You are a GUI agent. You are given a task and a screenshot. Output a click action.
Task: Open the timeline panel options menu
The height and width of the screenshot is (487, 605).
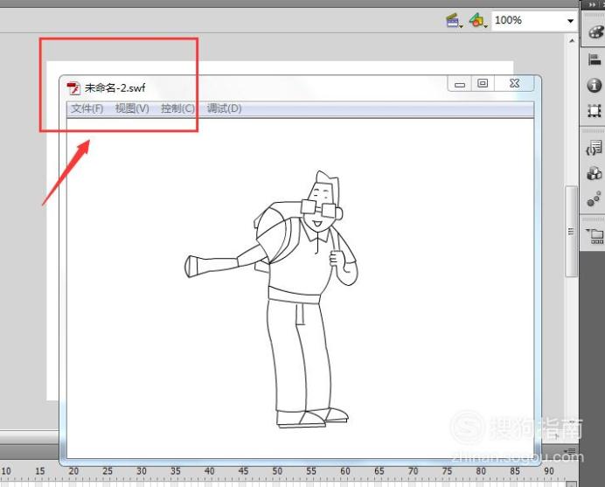point(570,451)
